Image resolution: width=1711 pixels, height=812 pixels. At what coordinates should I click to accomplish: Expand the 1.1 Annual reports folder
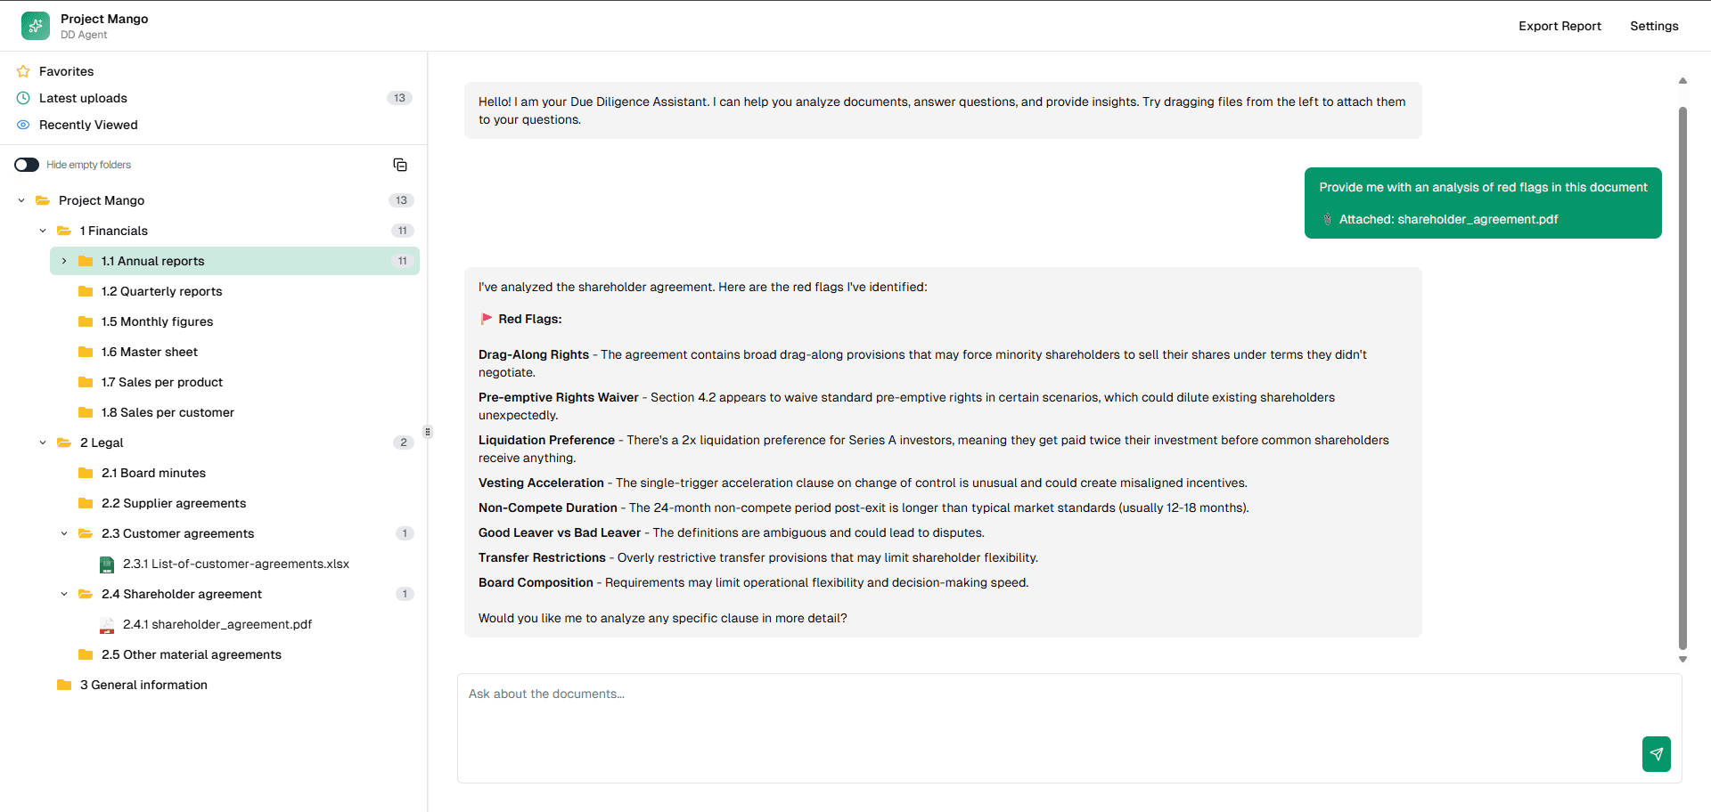[64, 261]
